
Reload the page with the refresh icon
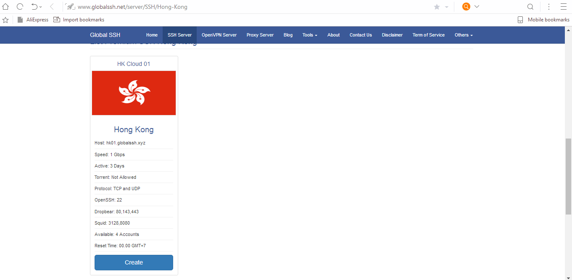click(20, 7)
